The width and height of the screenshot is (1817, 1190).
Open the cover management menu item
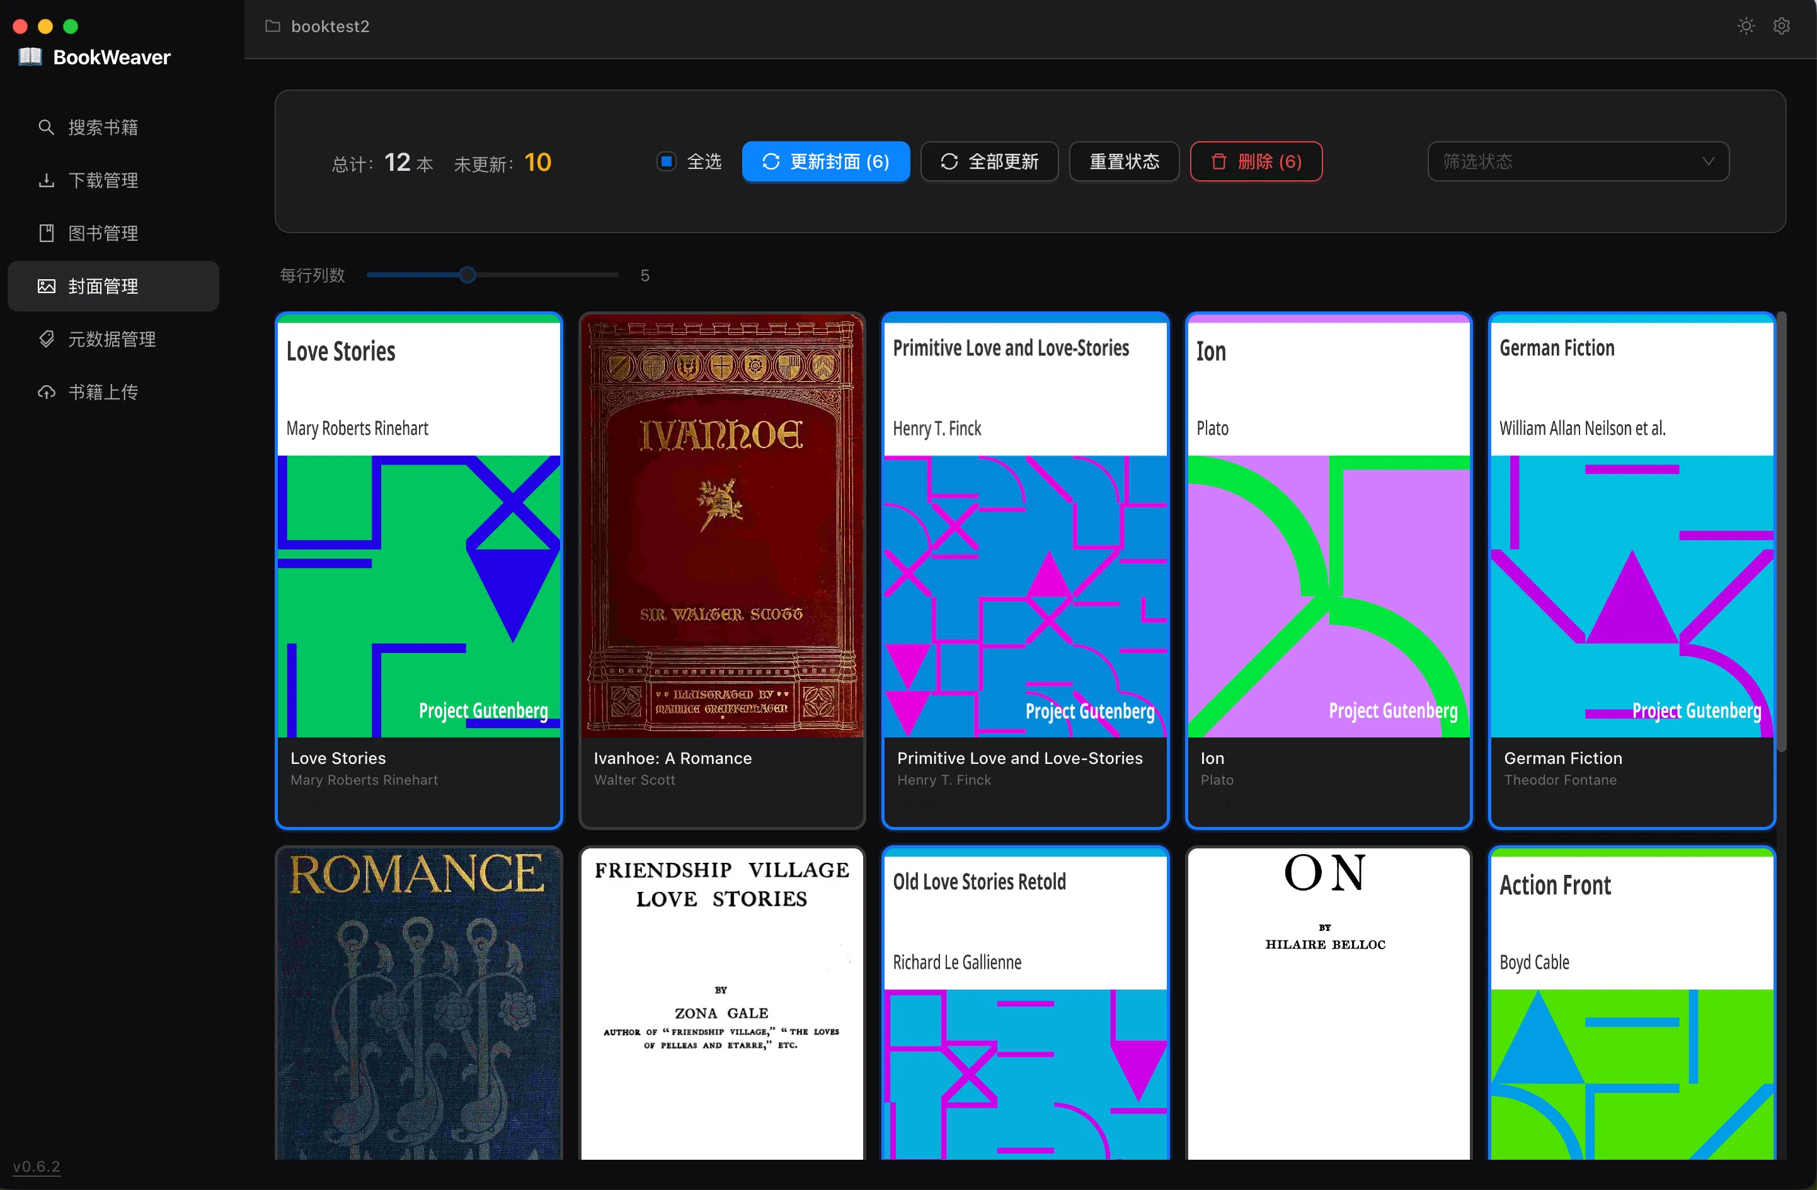click(113, 286)
